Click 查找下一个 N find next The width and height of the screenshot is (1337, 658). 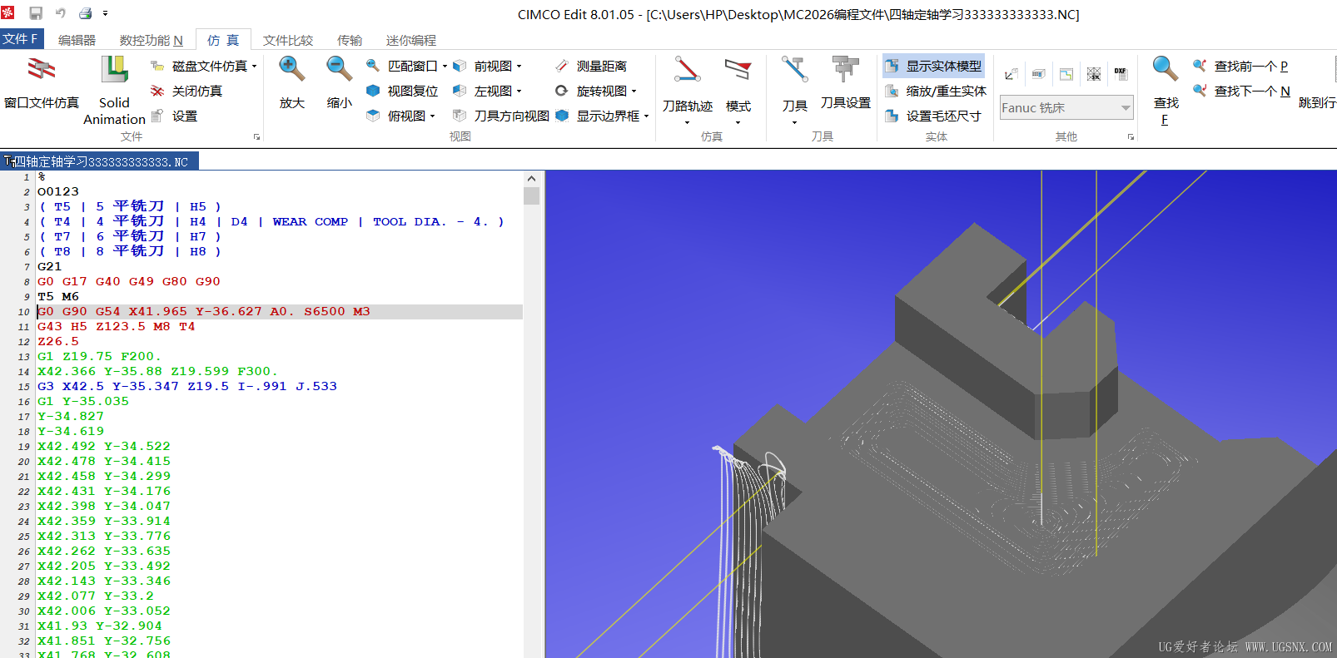1241,91
